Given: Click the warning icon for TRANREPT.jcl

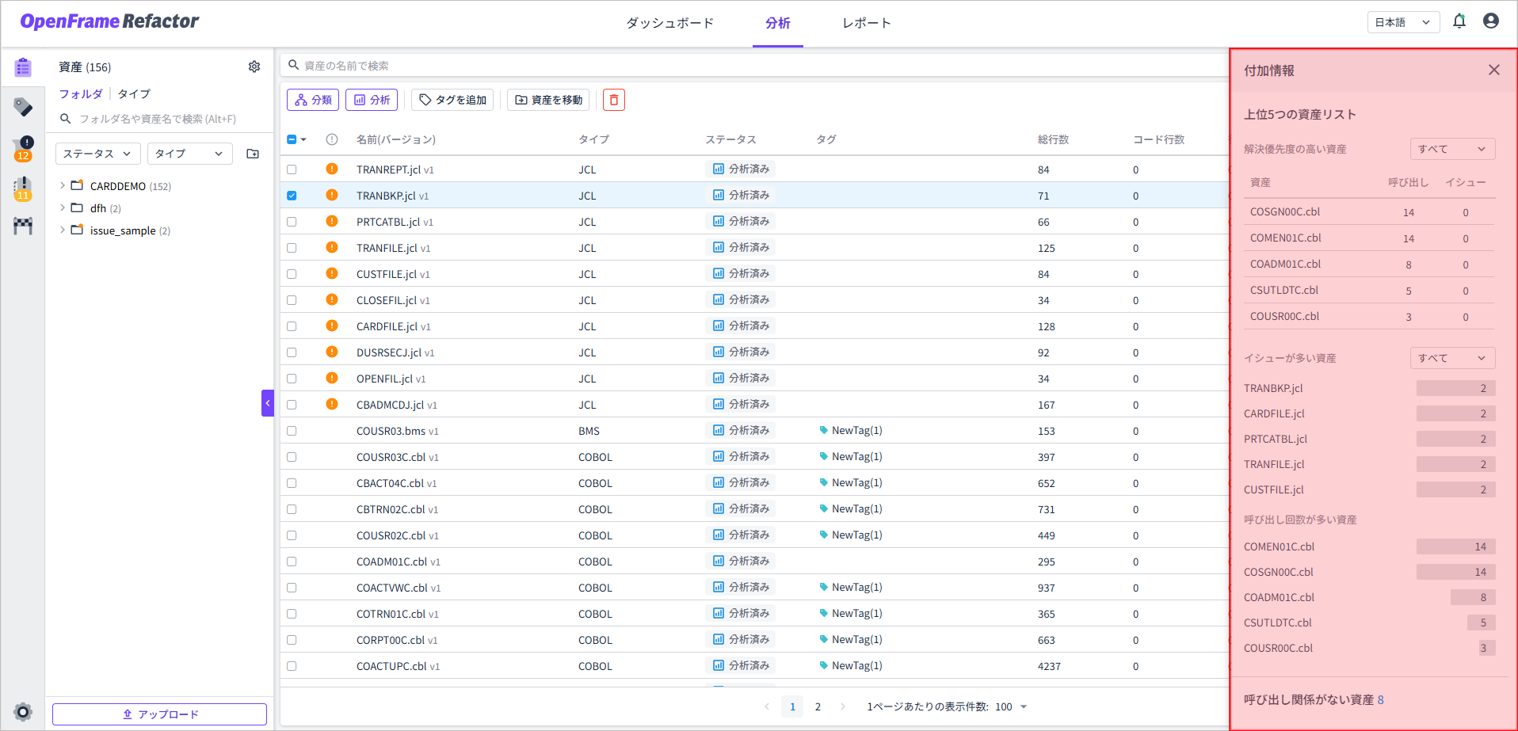Looking at the screenshot, I should (332, 169).
